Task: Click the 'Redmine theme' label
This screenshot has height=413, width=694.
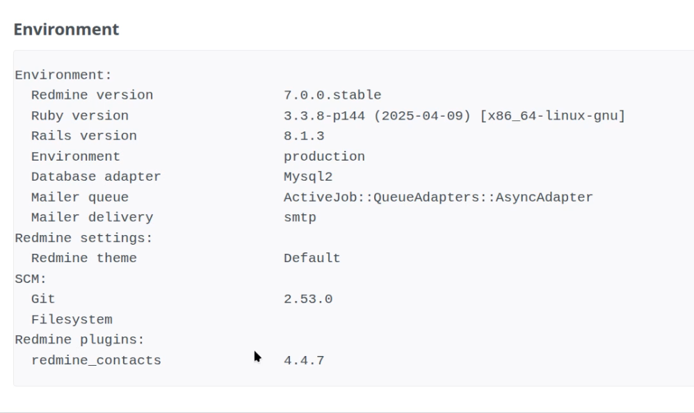Action: click(x=84, y=258)
